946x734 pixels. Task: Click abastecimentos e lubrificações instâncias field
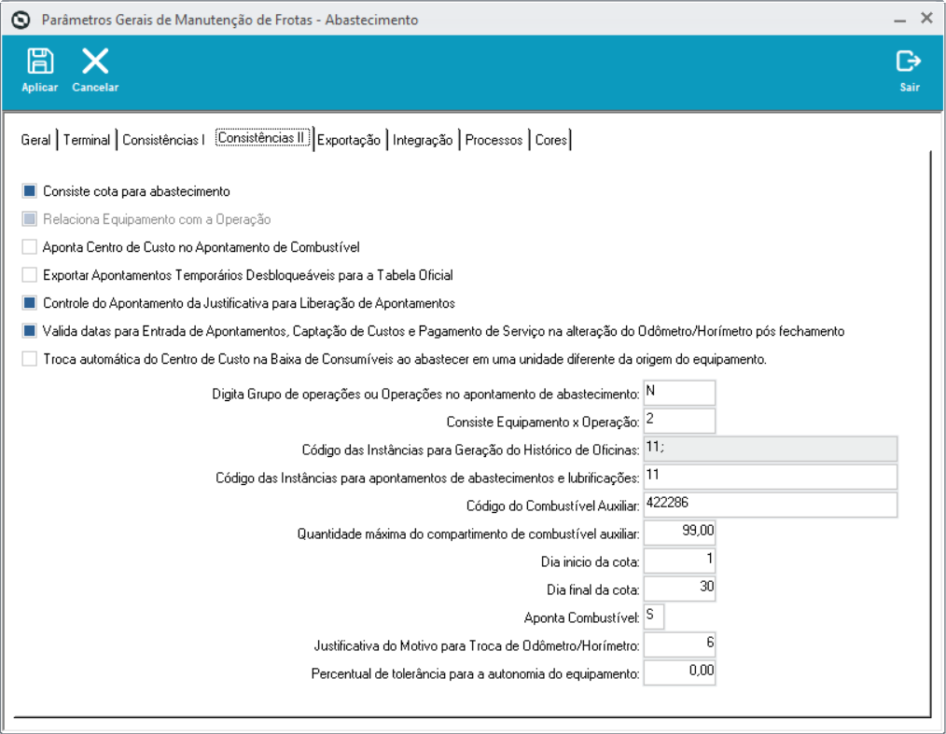tap(771, 478)
